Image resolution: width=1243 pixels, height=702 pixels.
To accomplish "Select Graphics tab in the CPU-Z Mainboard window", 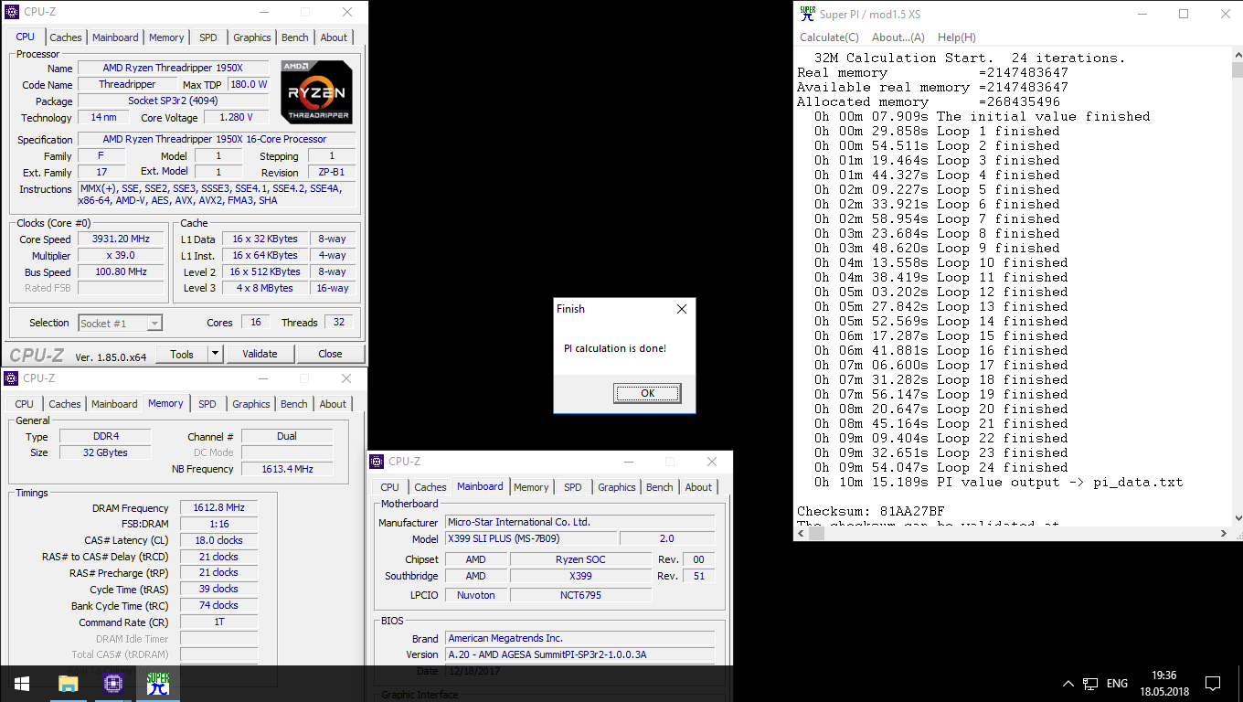I will coord(617,487).
